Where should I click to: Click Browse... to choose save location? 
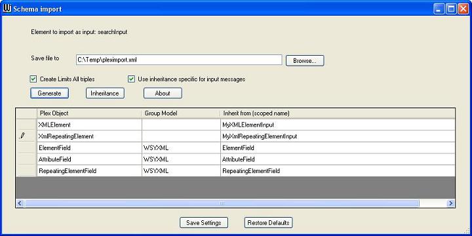pos(305,60)
